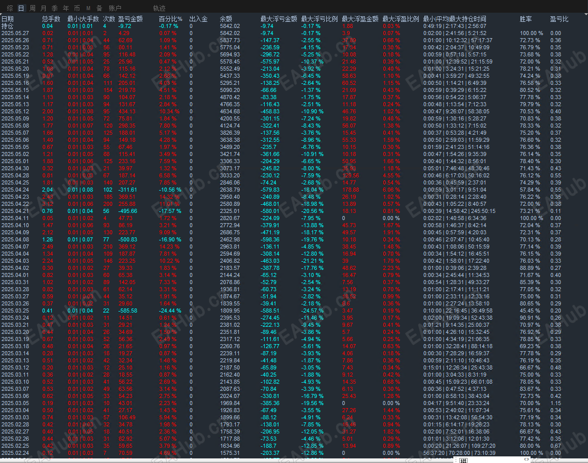Click the floating loss ratio -21.21 %
Image resolution: width=588 pixels, height=463 pixels.
click(313, 261)
